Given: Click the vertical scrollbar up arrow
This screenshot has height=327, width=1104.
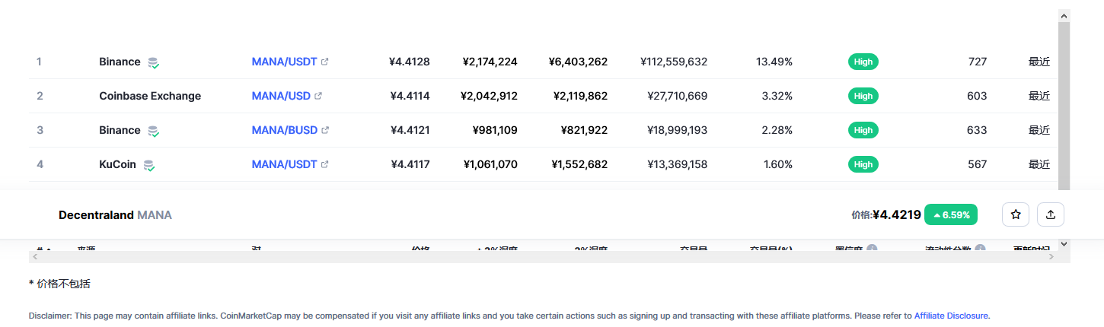Looking at the screenshot, I should pos(1064,15).
